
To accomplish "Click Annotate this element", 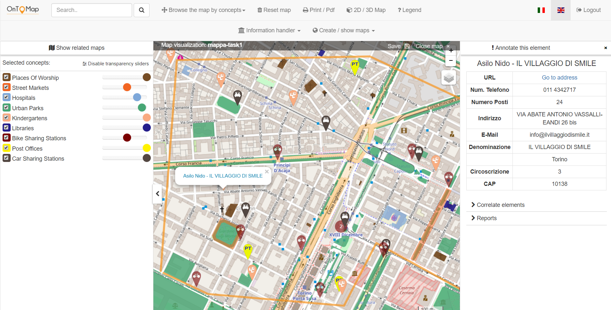I will click(x=521, y=48).
